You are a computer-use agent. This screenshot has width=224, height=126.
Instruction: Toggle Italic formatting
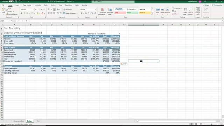[x=24, y=13]
